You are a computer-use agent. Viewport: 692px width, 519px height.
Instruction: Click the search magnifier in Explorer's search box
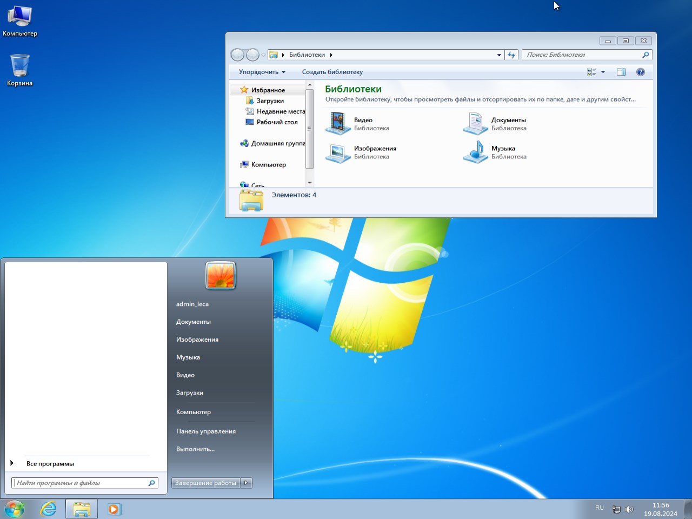point(646,55)
